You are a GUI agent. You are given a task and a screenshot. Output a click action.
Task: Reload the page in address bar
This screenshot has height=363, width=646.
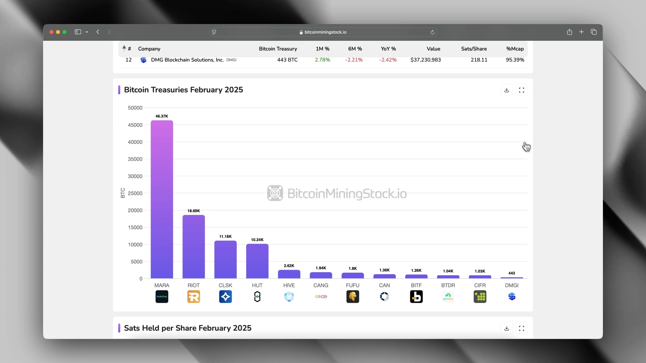432,32
